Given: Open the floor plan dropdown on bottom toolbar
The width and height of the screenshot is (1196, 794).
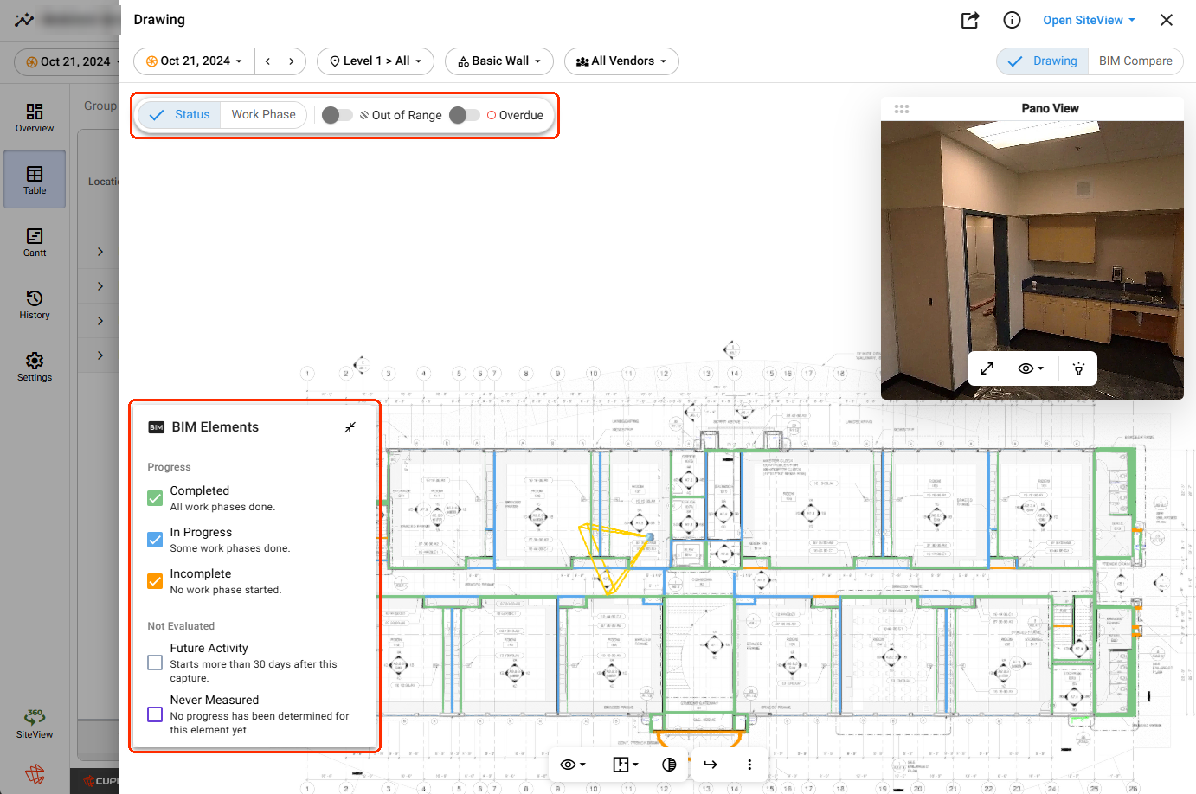Looking at the screenshot, I should pyautogui.click(x=626, y=765).
